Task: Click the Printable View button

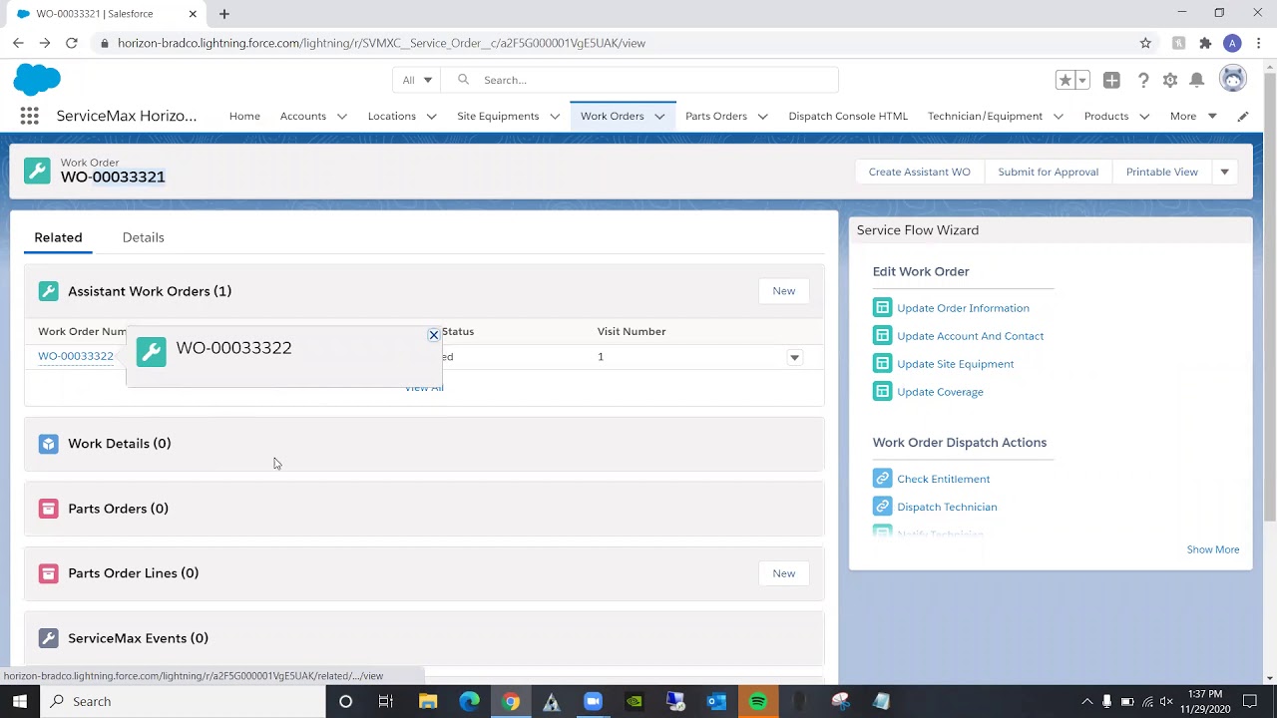Action: (x=1161, y=172)
